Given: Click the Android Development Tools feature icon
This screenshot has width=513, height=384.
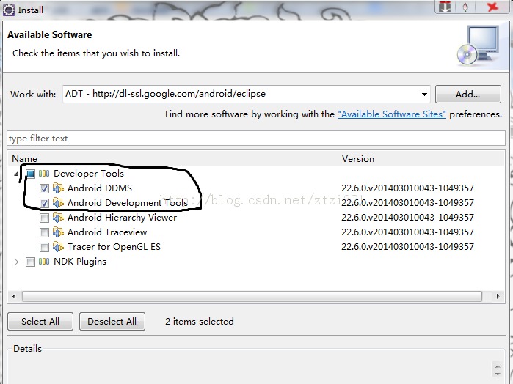Looking at the screenshot, I should click(x=58, y=203).
